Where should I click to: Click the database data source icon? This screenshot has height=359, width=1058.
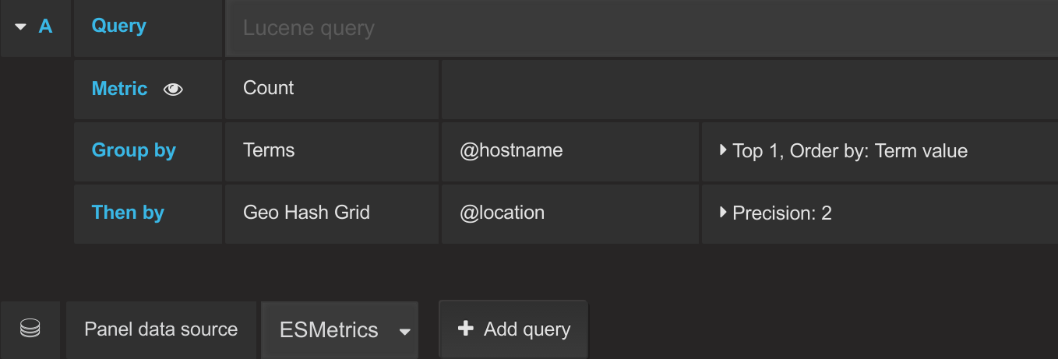click(30, 329)
